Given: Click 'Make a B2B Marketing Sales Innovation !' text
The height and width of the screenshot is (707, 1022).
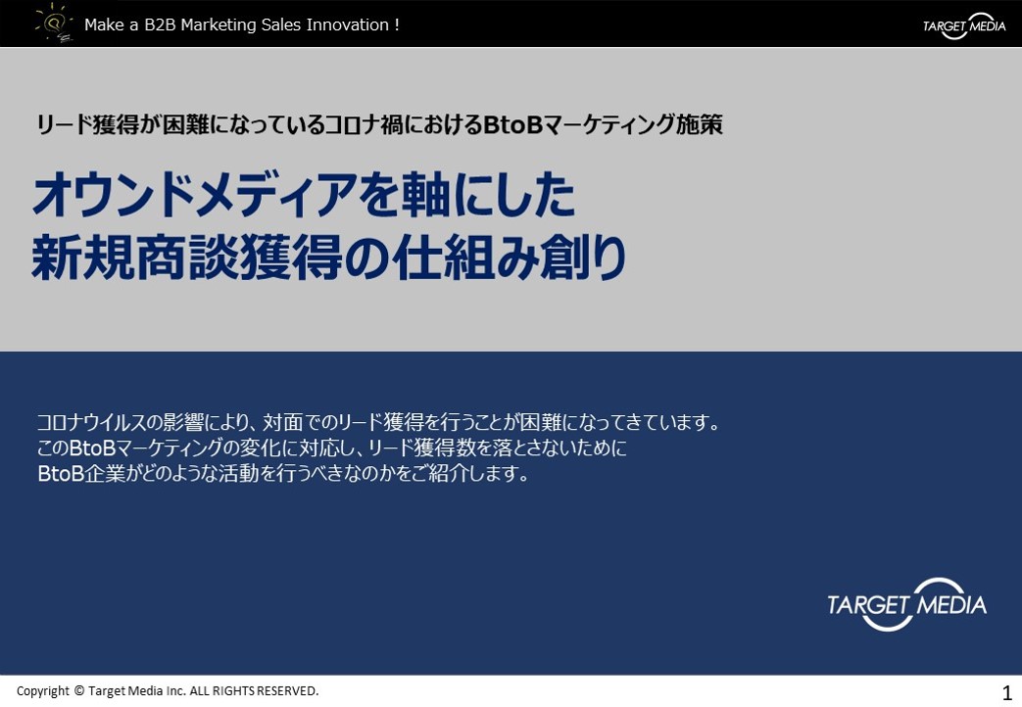Looking at the screenshot, I should click(242, 24).
